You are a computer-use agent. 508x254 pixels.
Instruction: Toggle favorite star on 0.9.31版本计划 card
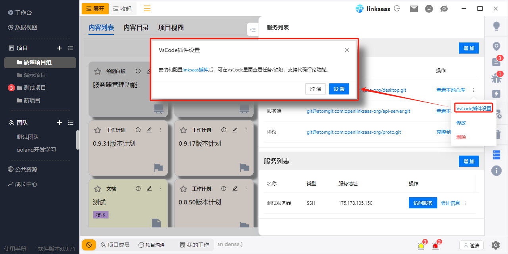pyautogui.click(x=98, y=130)
